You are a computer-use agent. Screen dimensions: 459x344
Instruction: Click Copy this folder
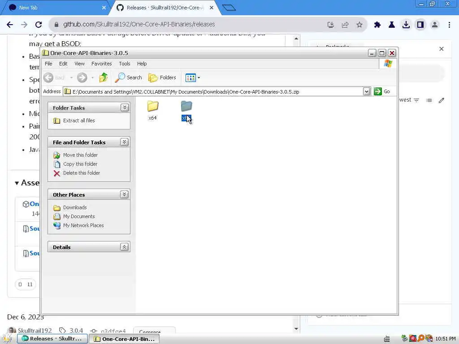(x=80, y=164)
